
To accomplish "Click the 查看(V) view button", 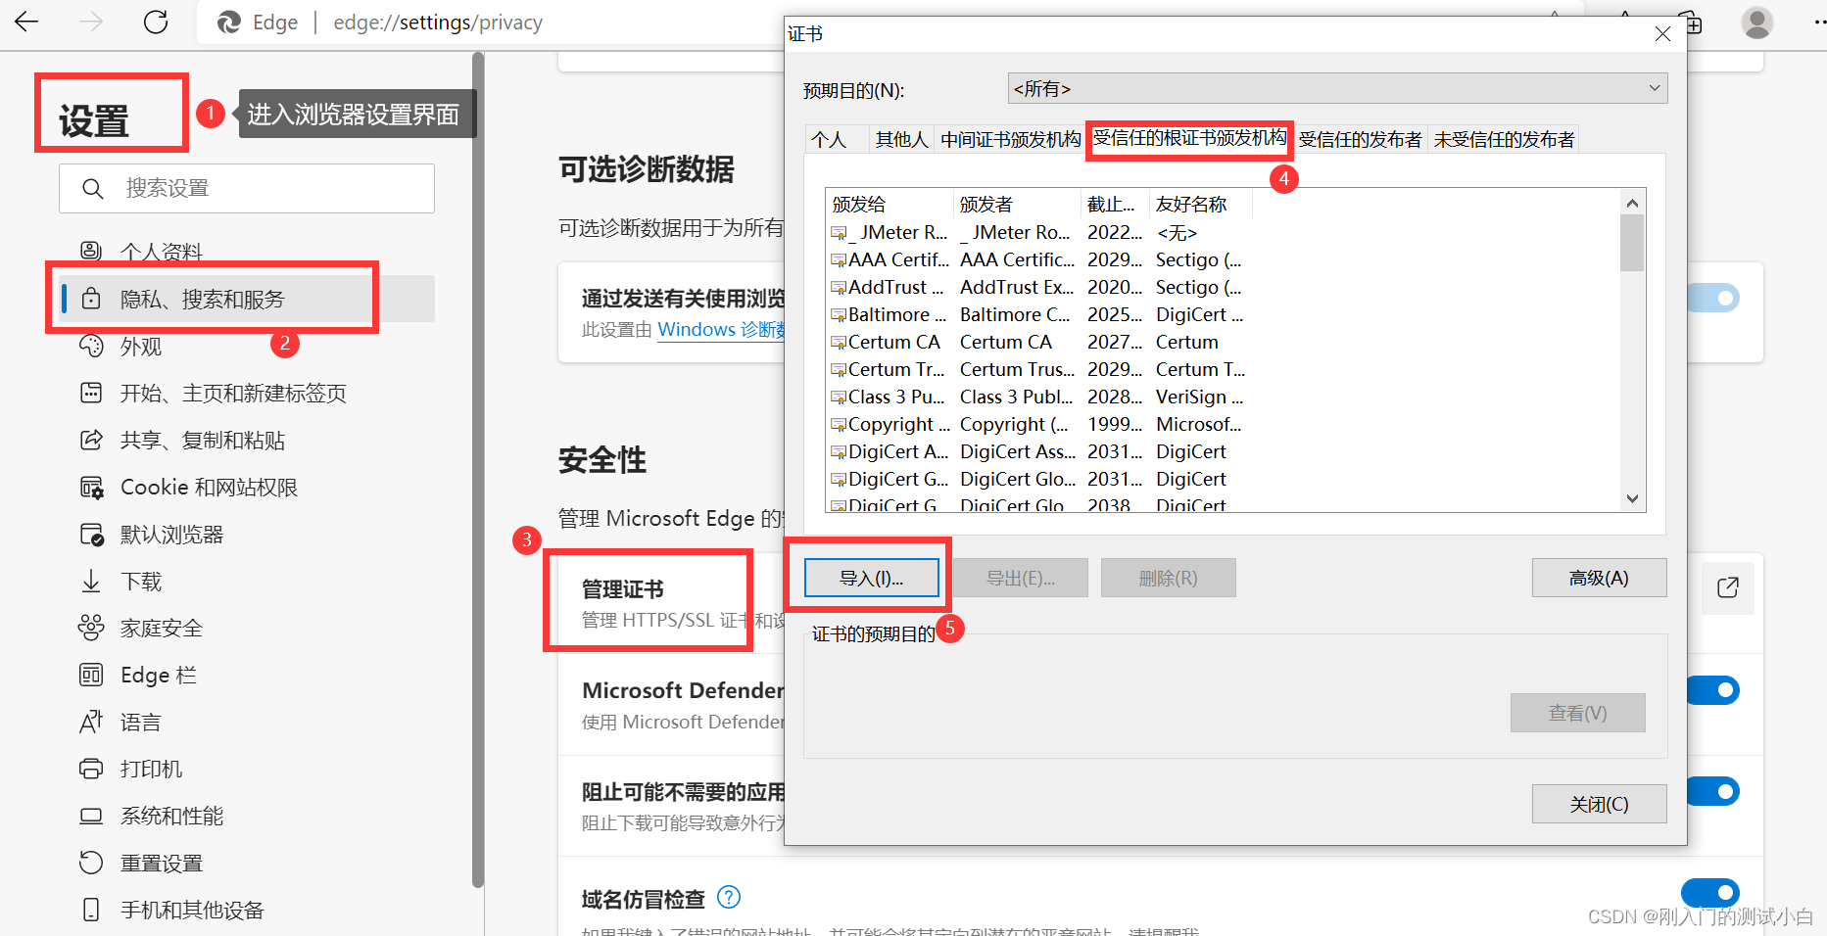I will tap(1577, 713).
